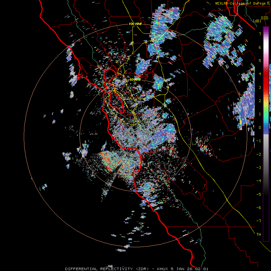Click the 5 JAN 26 date text
The height and width of the screenshot is (271, 271).
(x=182, y=269)
